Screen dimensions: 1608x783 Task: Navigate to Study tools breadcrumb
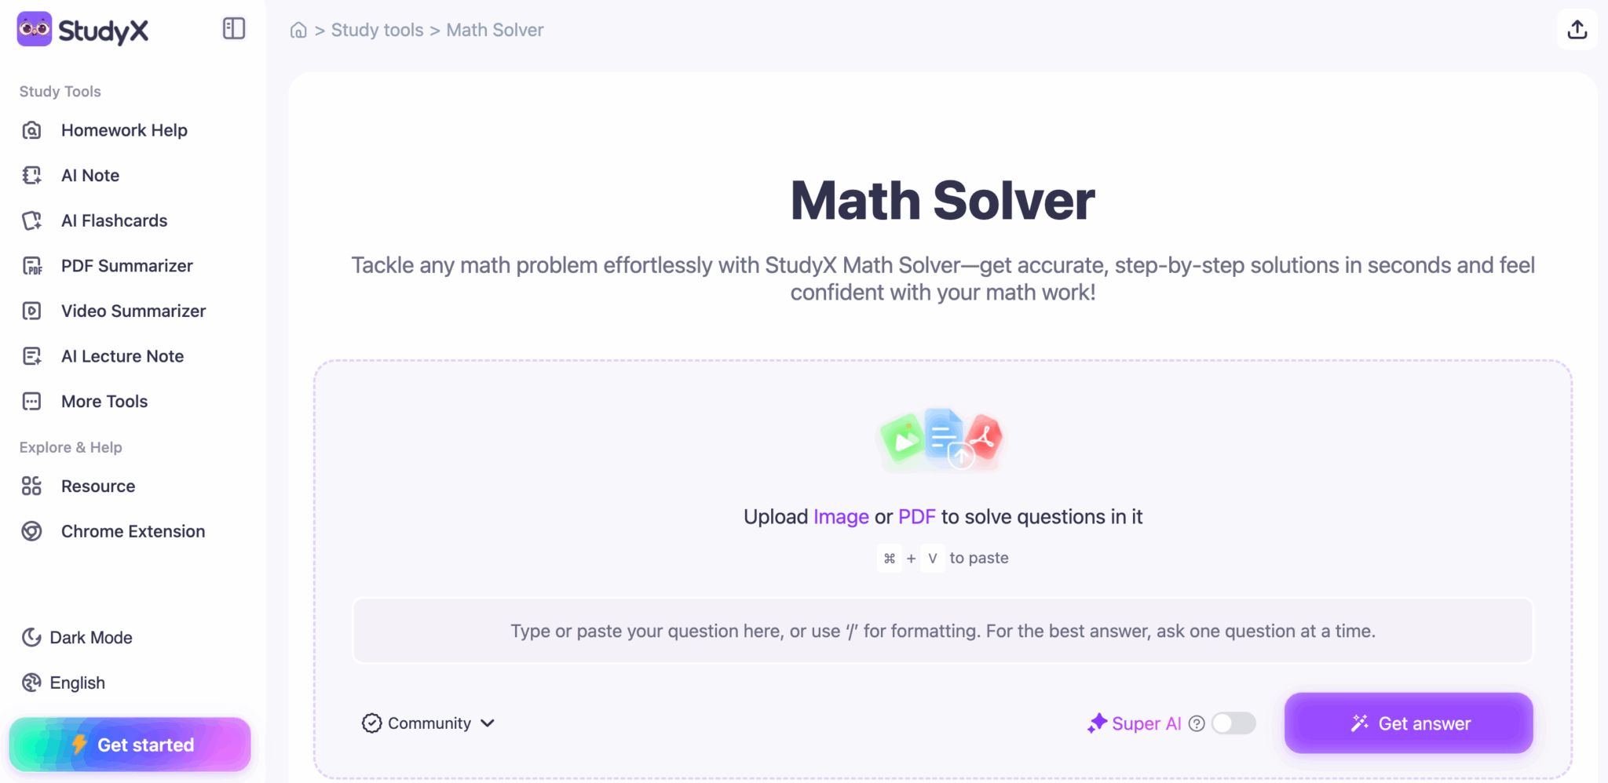point(377,30)
